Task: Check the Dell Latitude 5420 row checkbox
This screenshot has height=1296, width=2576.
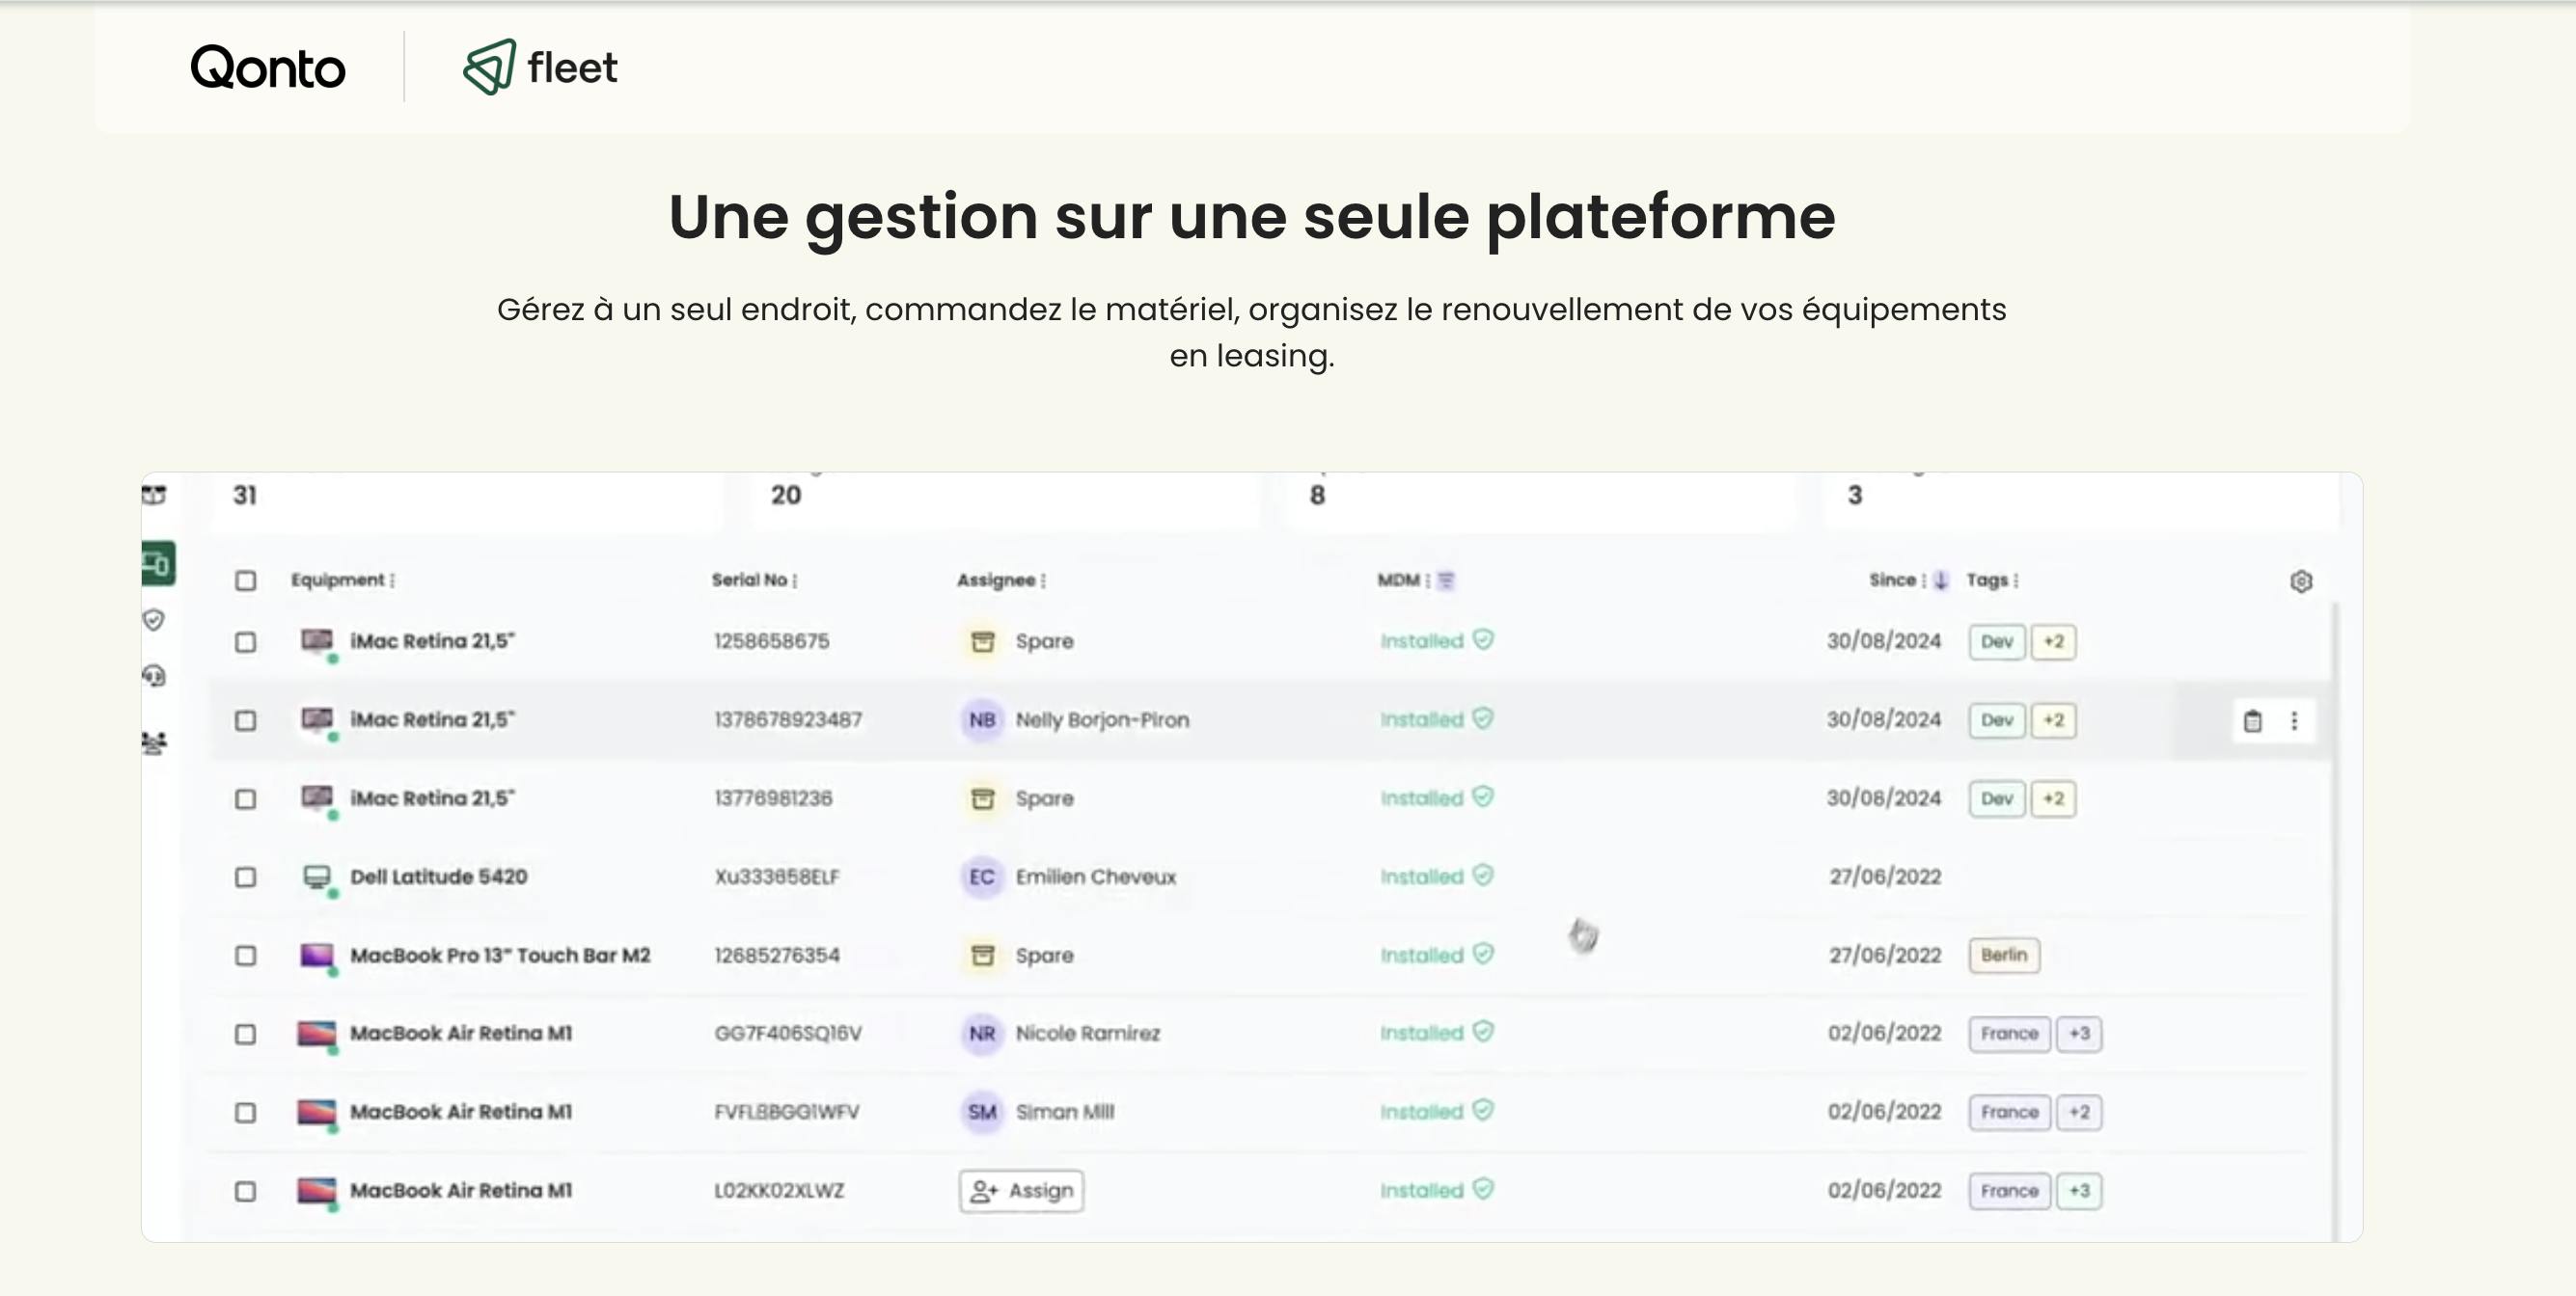Action: point(245,877)
